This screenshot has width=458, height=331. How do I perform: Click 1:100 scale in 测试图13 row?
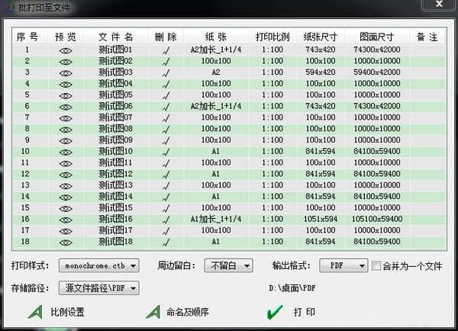pyautogui.click(x=273, y=185)
